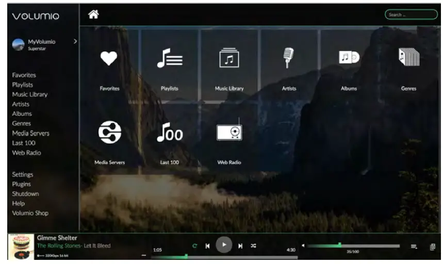
Task: Mute the volume speaker icon
Action: click(x=303, y=245)
